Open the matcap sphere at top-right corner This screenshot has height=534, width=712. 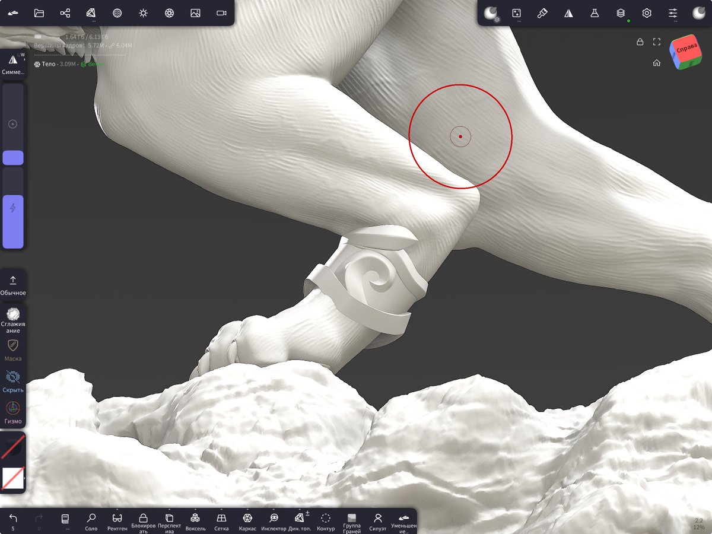699,12
